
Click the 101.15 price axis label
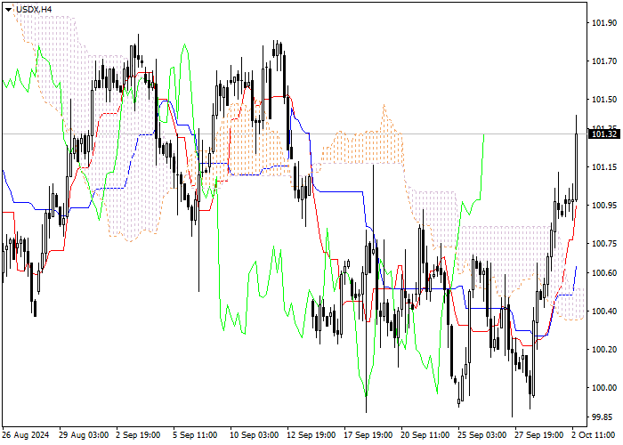pyautogui.click(x=604, y=167)
